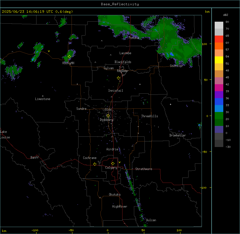Click the Lake Louise label

(x=5, y=135)
